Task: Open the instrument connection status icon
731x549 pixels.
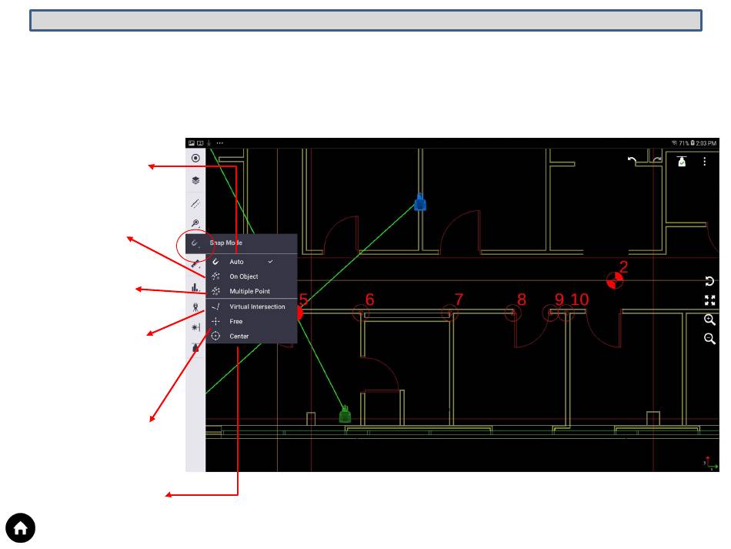Action: pos(682,161)
